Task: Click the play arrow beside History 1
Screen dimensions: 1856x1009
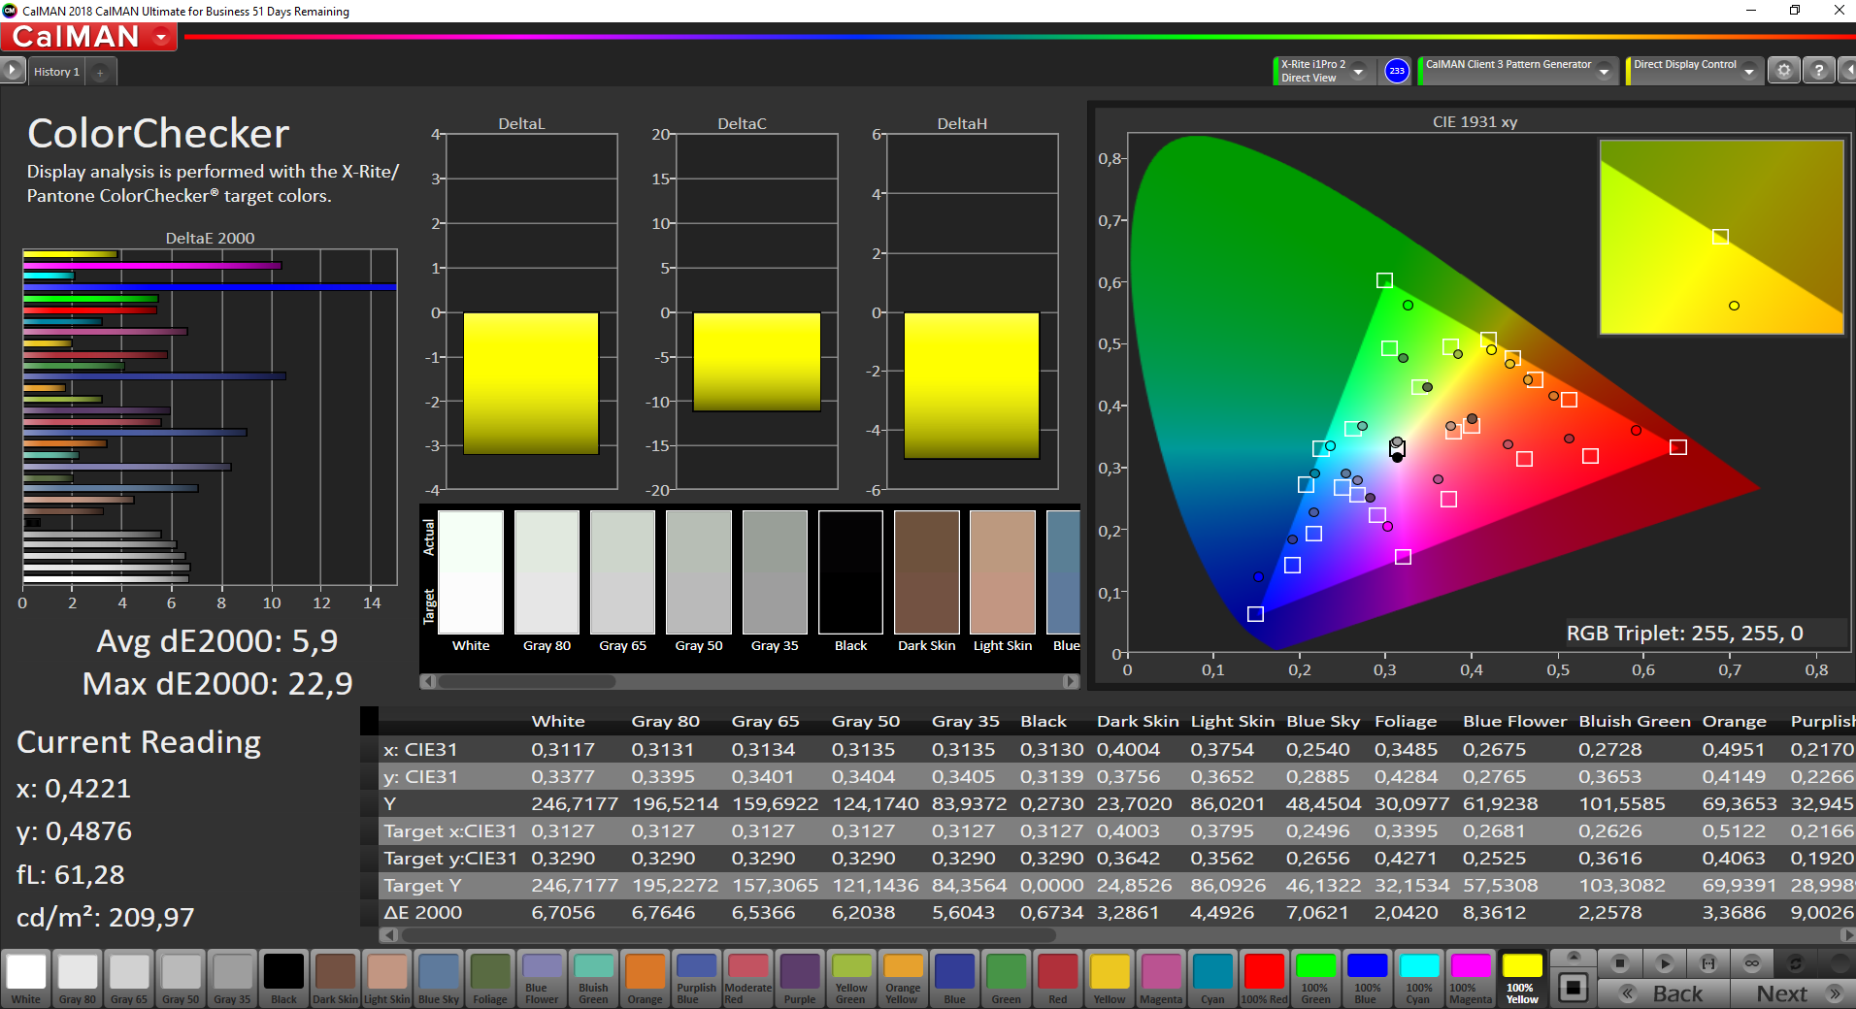Action: (12, 71)
